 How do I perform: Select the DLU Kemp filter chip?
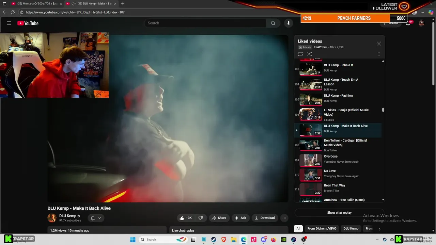(x=351, y=228)
